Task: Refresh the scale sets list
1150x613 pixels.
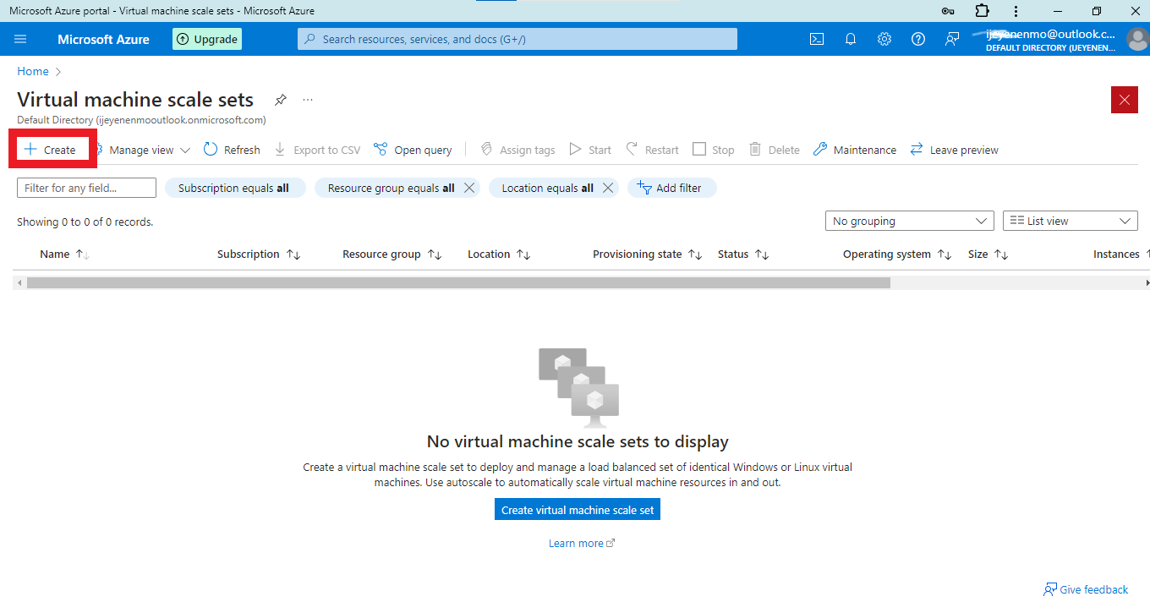Action: 232,150
